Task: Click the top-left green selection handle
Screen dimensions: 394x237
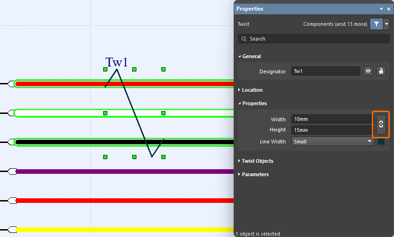Action: [105, 69]
